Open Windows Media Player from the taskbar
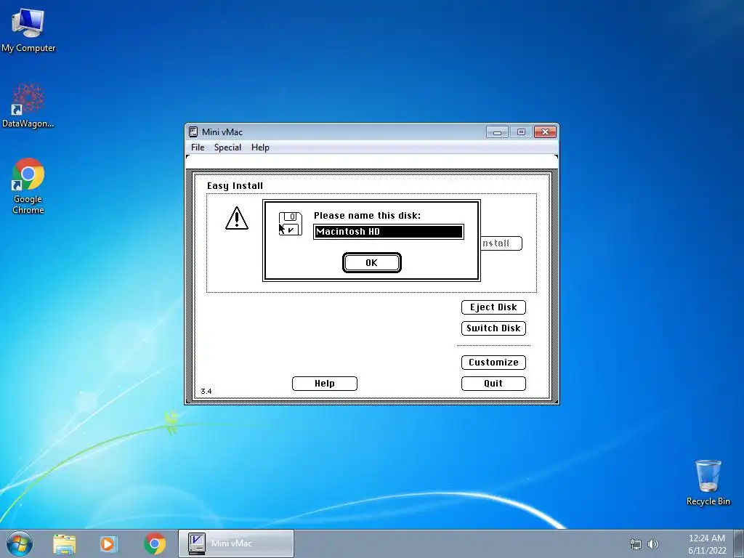 click(109, 543)
